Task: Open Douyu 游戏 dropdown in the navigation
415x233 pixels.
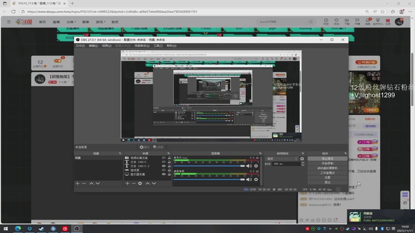Action: coord(100,22)
